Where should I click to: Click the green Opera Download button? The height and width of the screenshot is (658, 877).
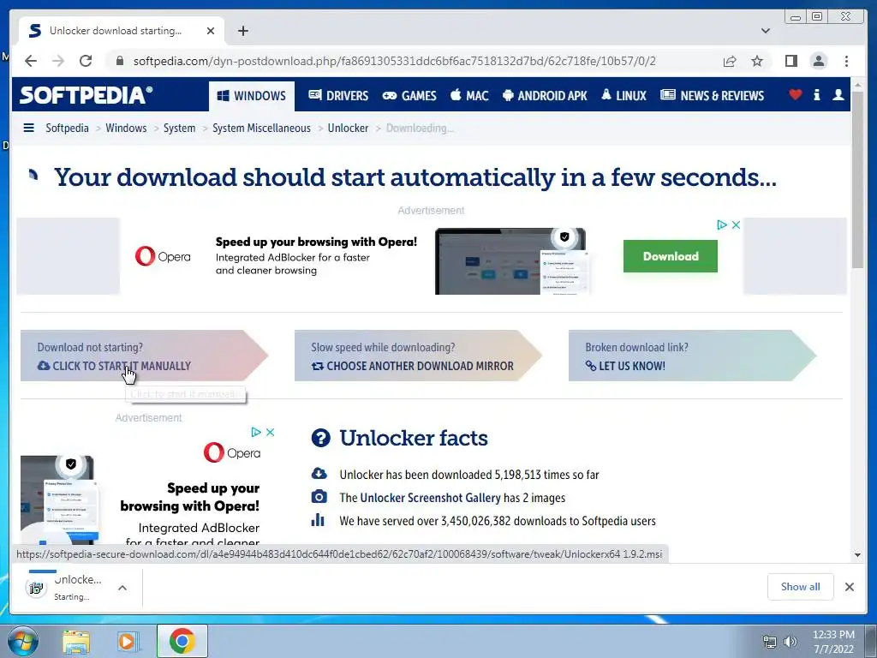tap(670, 256)
